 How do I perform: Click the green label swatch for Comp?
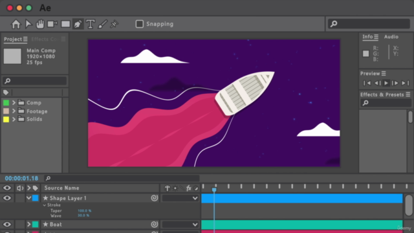pos(6,102)
